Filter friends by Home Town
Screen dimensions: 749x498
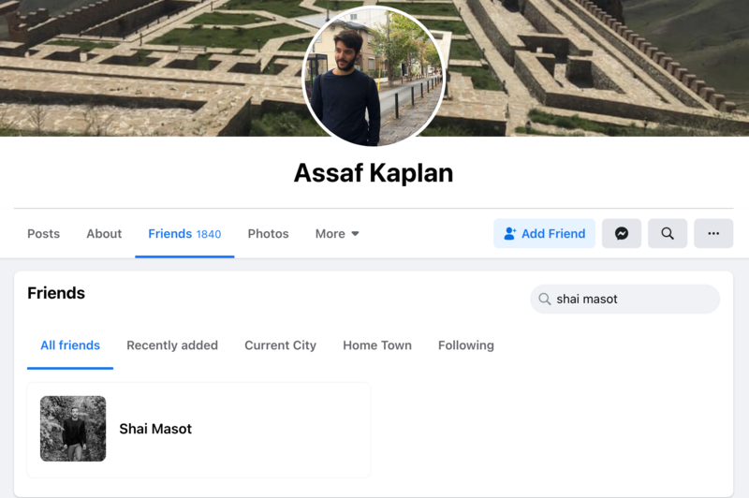coord(377,345)
